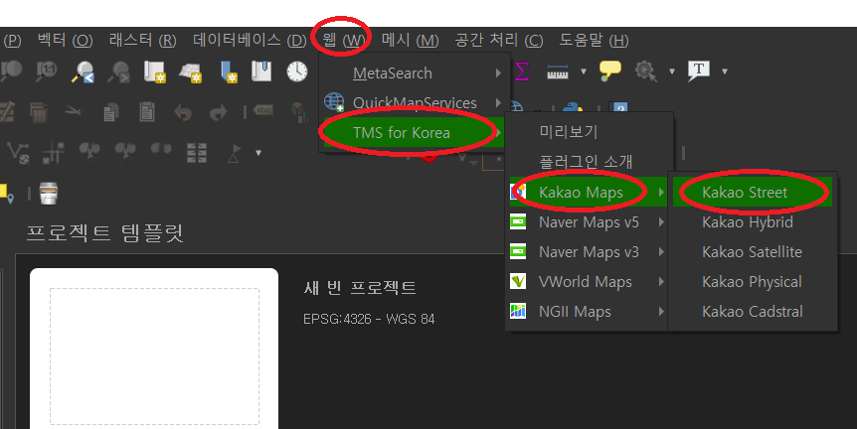This screenshot has height=429, width=857.
Task: Add the Kakao Cadstral layer
Action: click(753, 311)
